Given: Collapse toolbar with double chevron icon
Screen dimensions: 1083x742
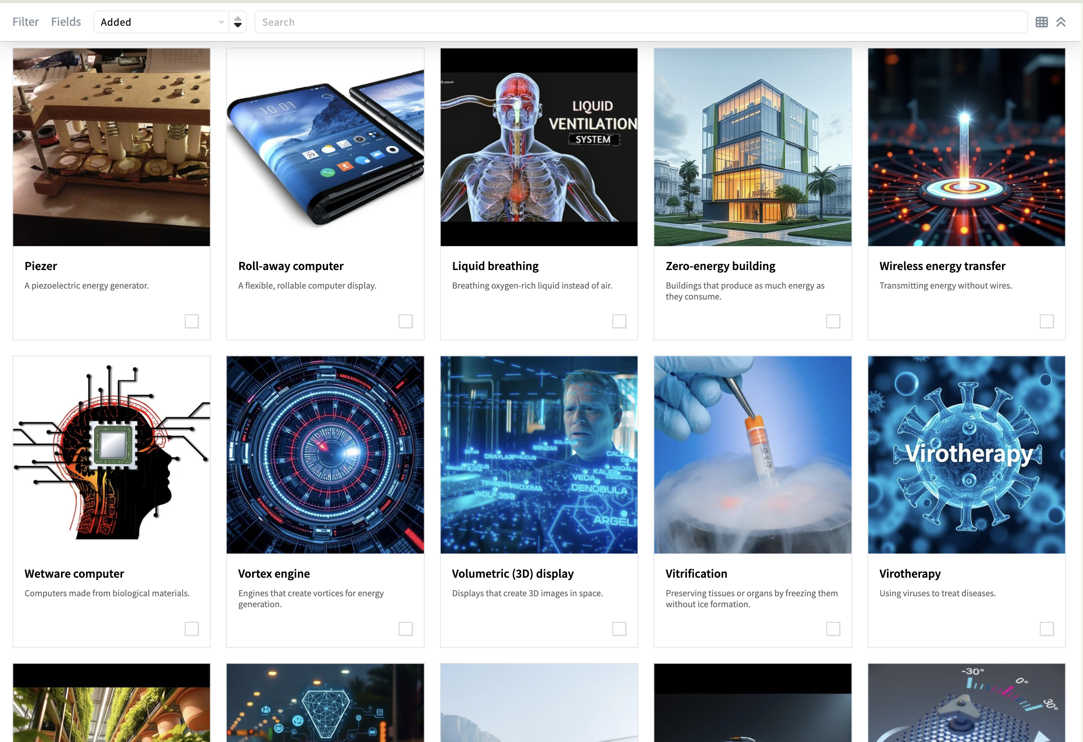Looking at the screenshot, I should pos(1061,22).
